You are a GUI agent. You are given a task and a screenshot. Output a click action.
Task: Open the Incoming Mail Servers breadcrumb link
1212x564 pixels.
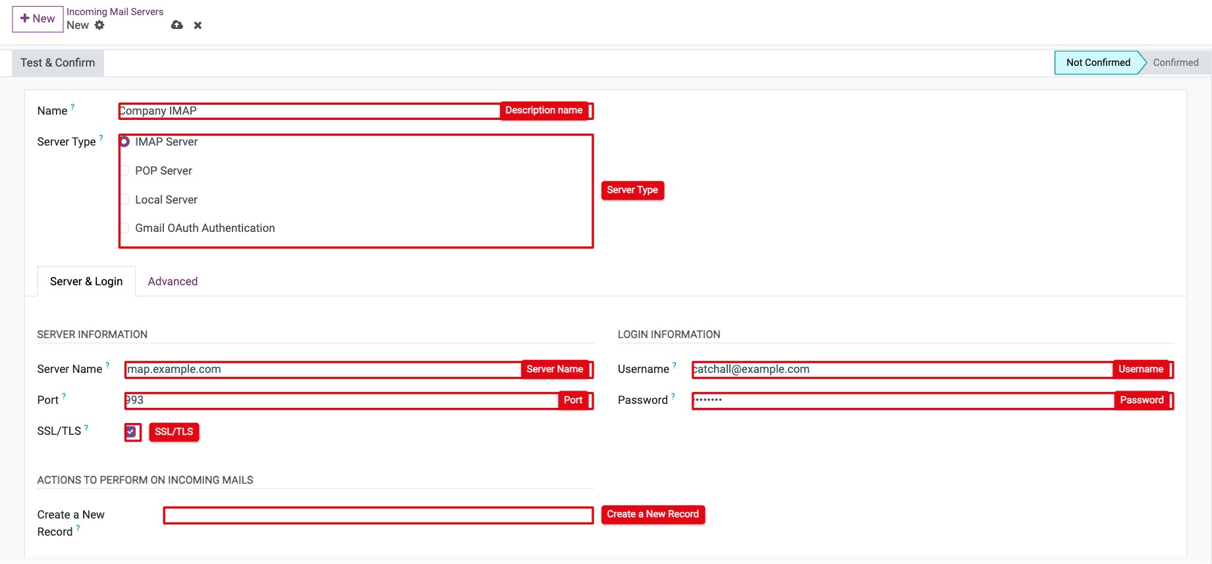(115, 12)
